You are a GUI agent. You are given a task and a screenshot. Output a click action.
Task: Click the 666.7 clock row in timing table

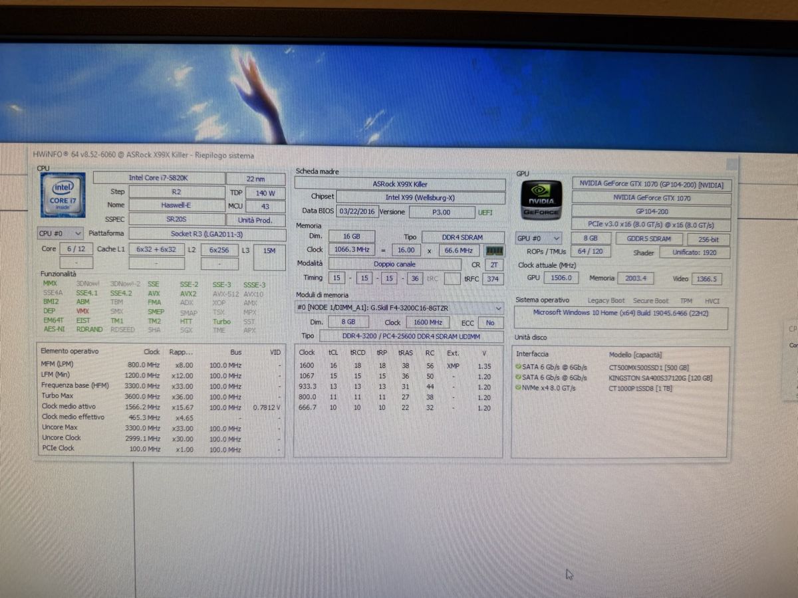point(398,408)
